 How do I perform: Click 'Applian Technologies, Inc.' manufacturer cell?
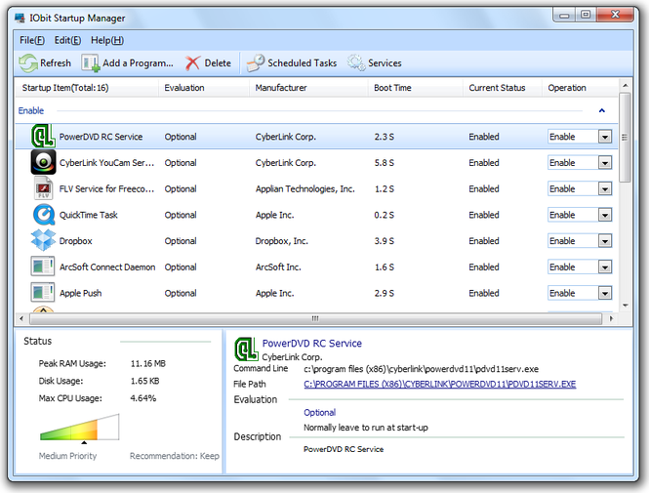(305, 188)
